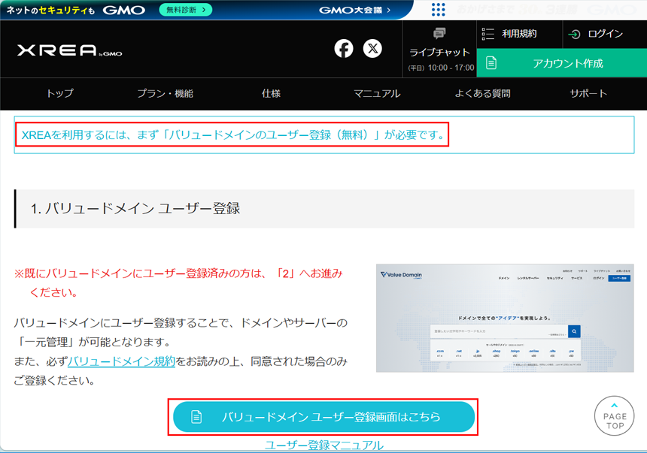
Task: Click the バリュードメイン規約 hyperlink
Action: (x=121, y=361)
